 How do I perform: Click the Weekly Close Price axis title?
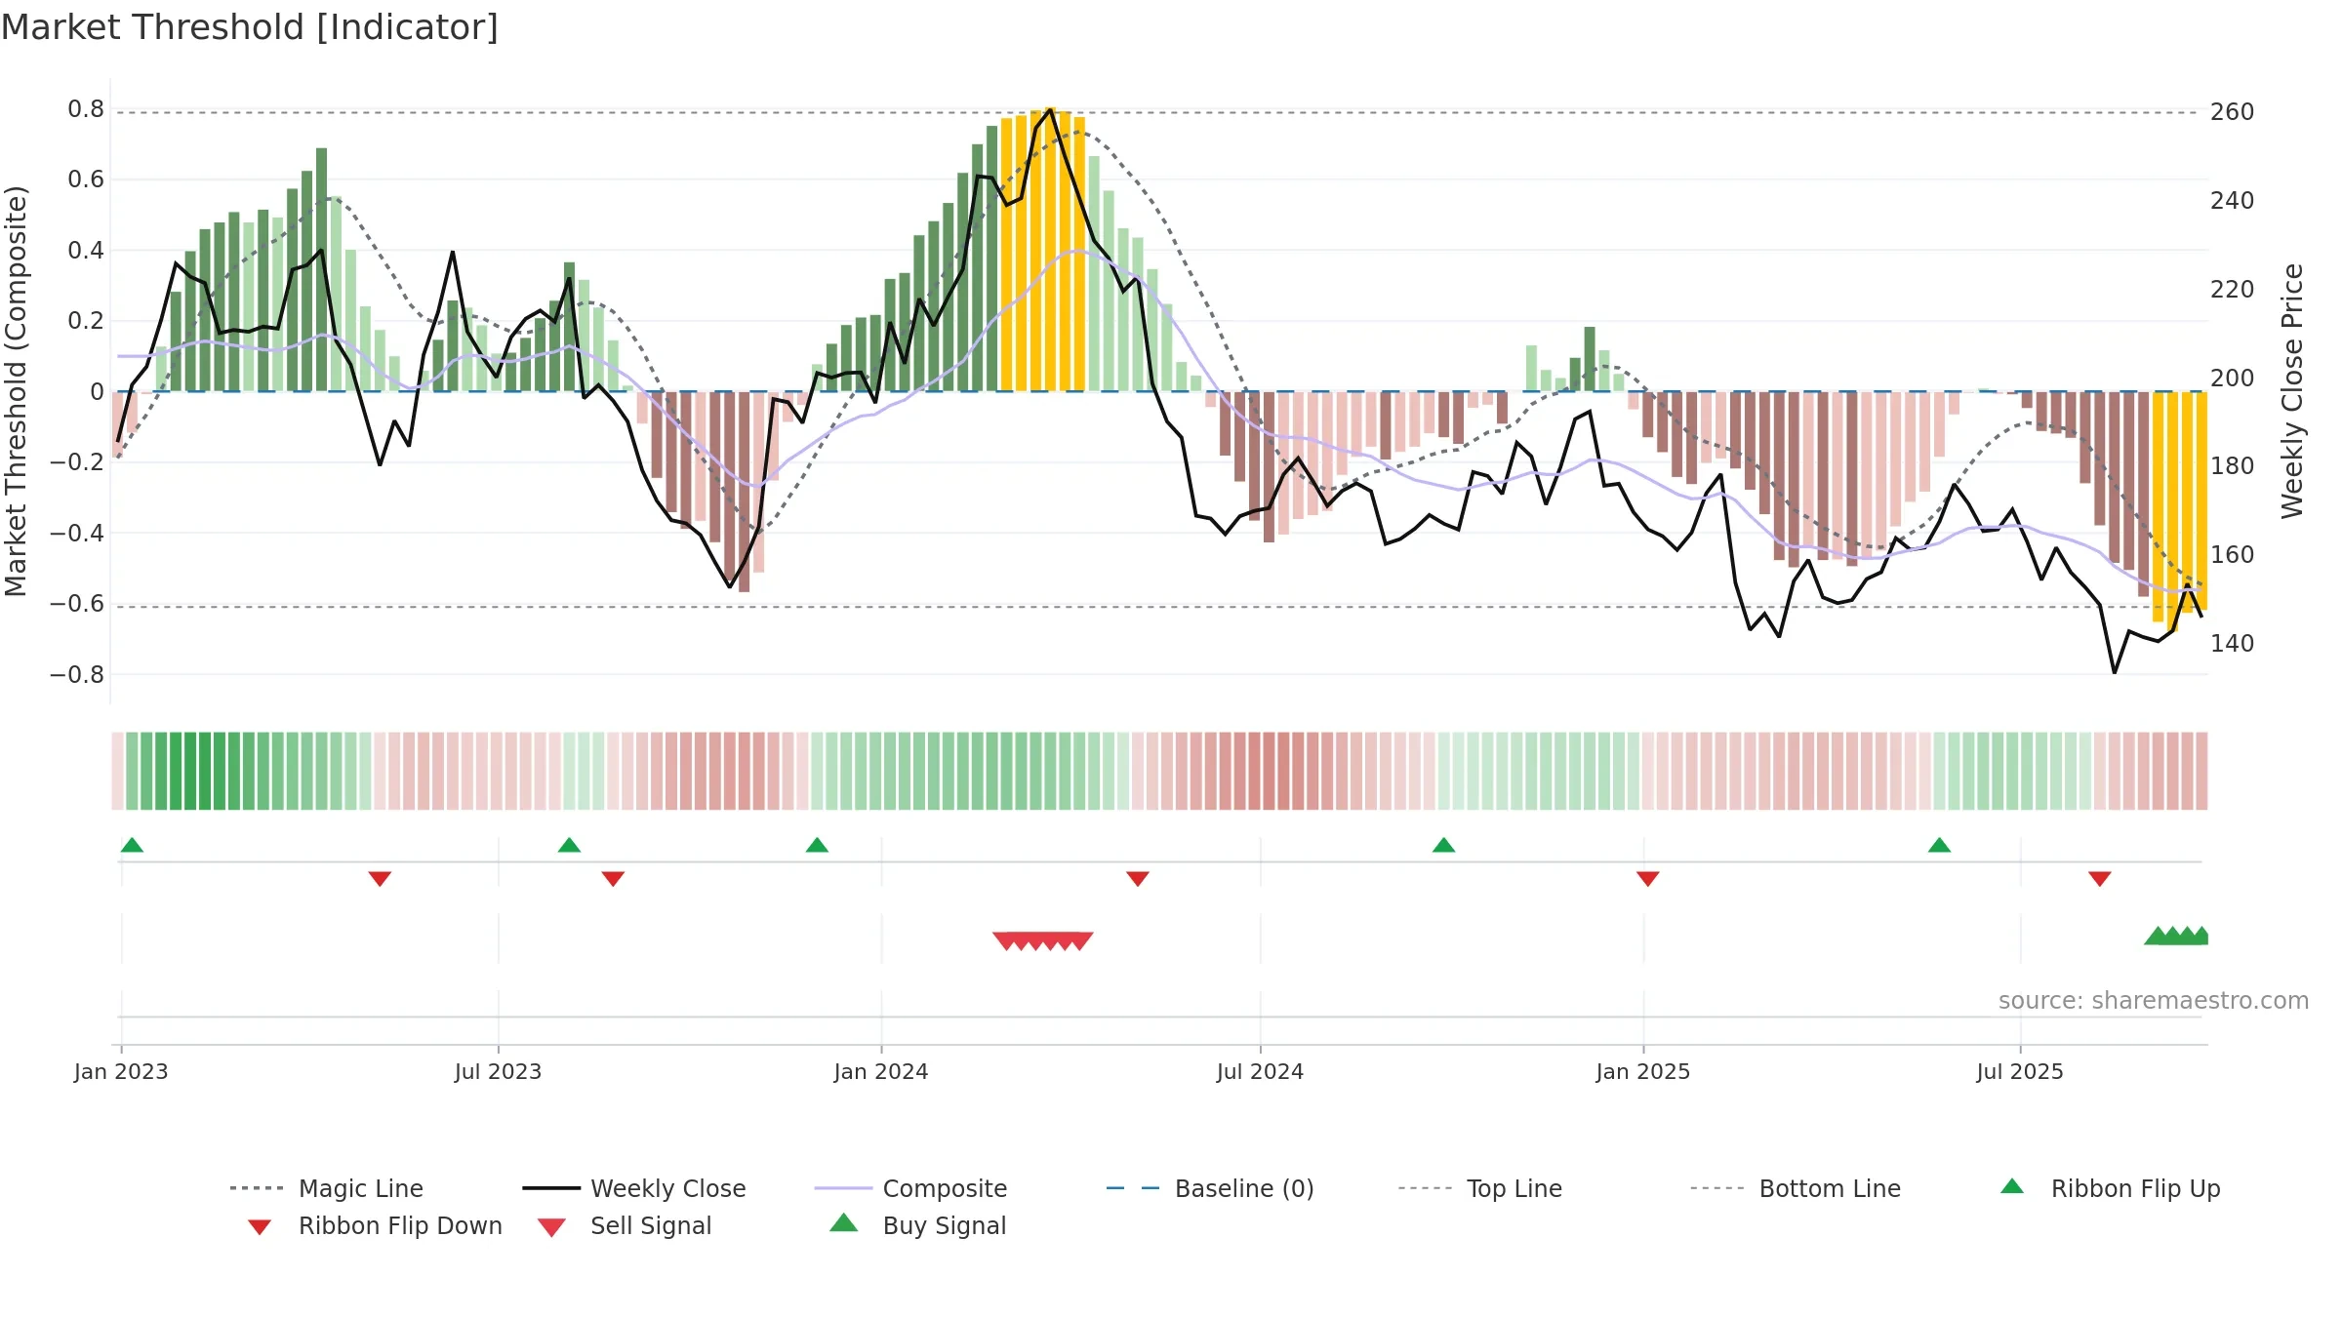[x=2292, y=390]
